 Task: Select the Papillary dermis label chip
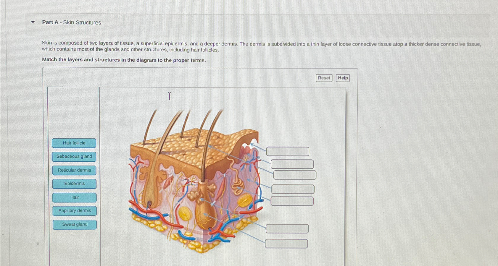[x=74, y=211]
